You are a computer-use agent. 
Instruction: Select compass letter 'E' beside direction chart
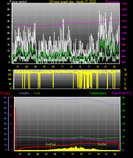pyautogui.click(x=125, y=84)
